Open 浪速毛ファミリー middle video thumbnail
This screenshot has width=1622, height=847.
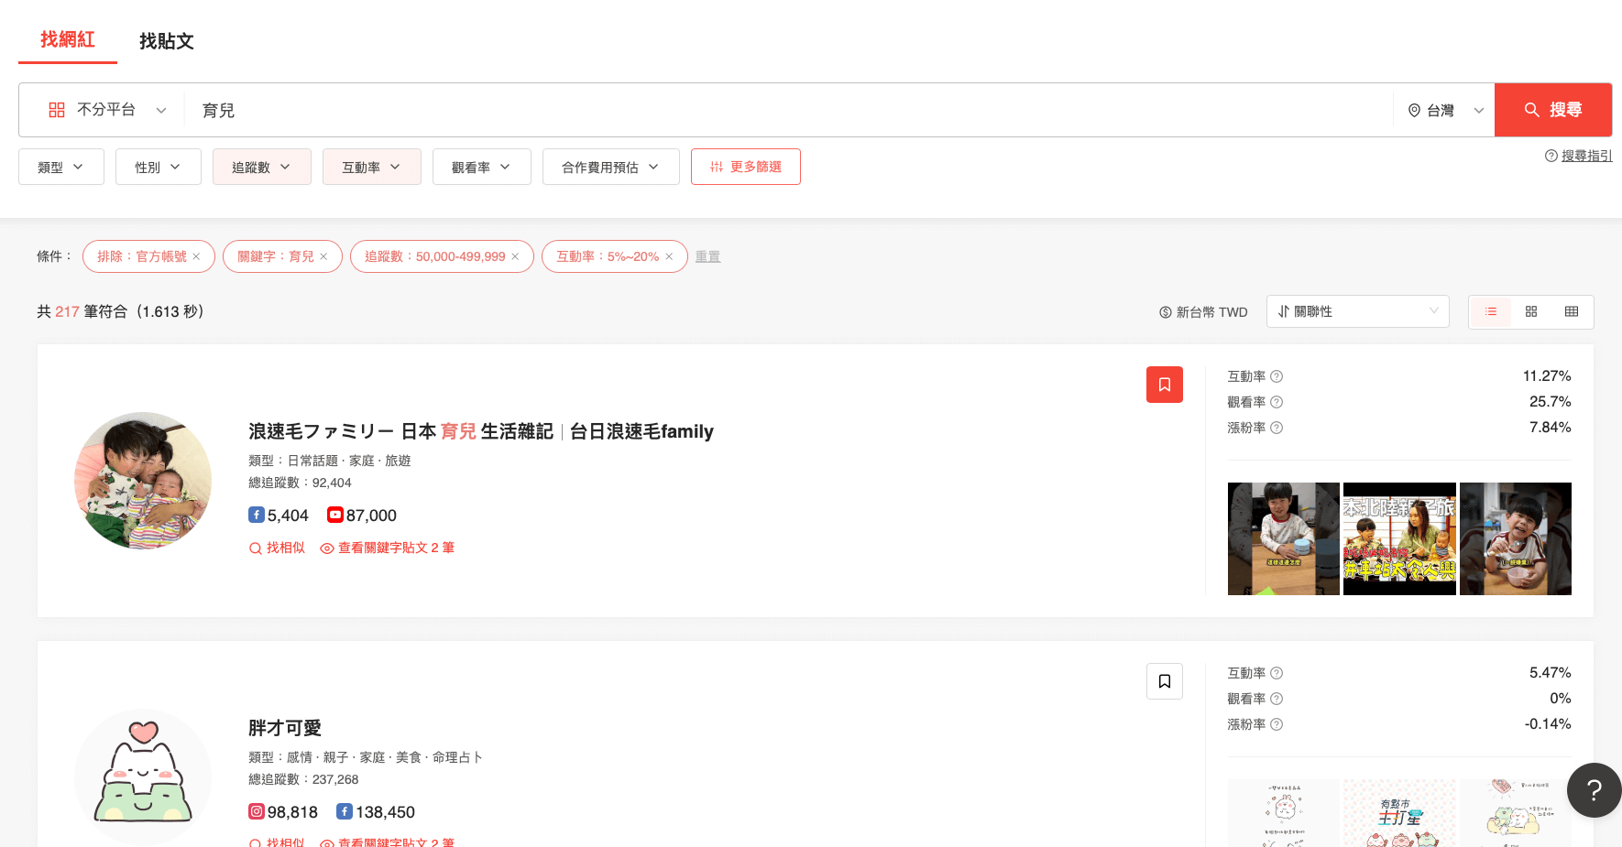(1399, 538)
